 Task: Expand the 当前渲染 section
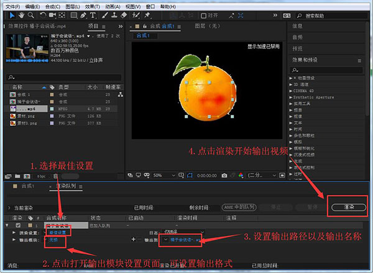pos(9,208)
